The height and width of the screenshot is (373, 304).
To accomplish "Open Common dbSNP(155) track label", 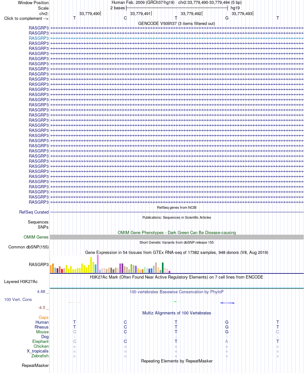I will click(28, 247).
